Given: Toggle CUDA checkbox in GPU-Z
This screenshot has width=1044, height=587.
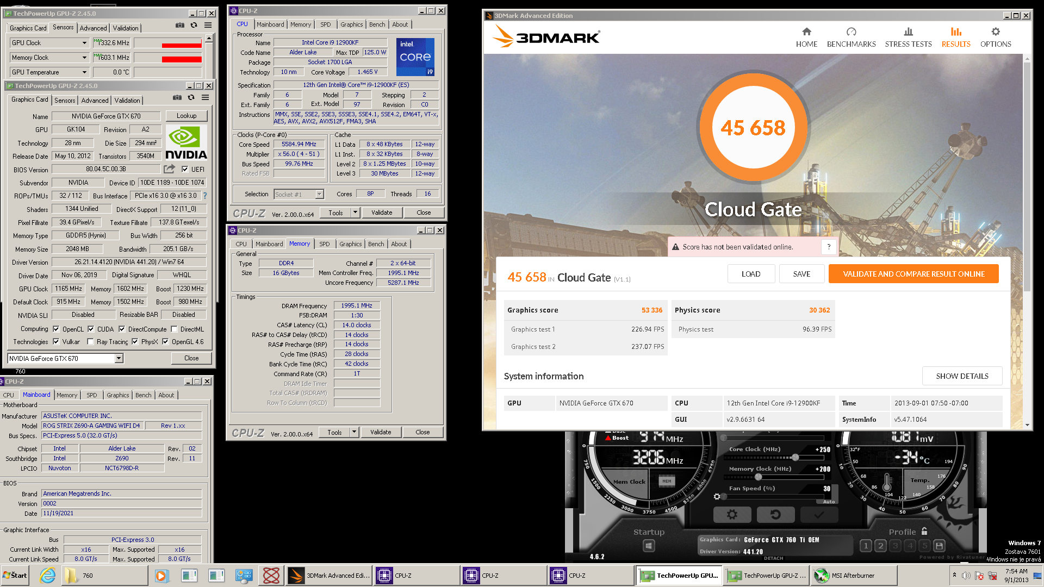Looking at the screenshot, I should point(91,329).
